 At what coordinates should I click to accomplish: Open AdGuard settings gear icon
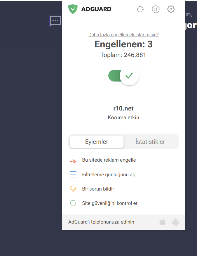tap(171, 9)
